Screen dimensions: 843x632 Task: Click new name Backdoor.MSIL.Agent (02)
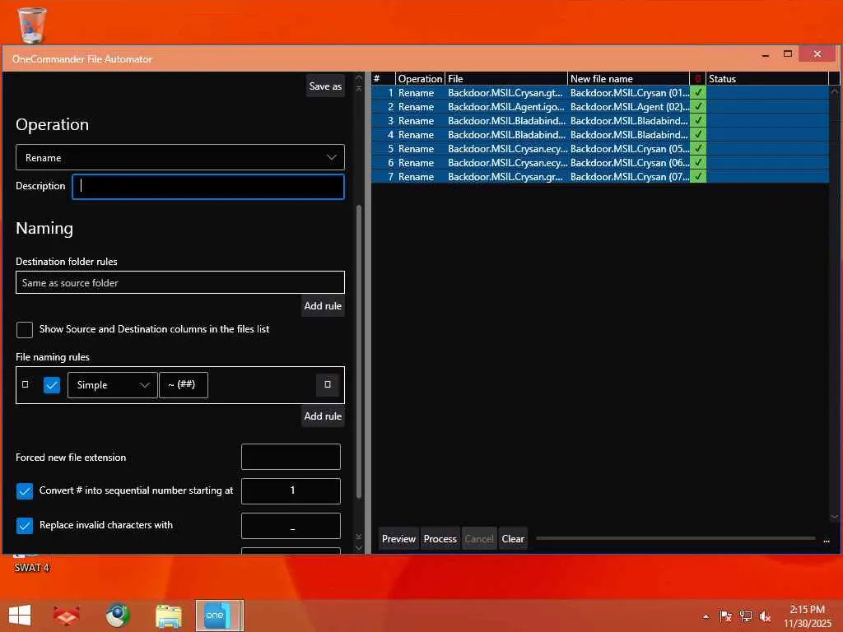[629, 106]
